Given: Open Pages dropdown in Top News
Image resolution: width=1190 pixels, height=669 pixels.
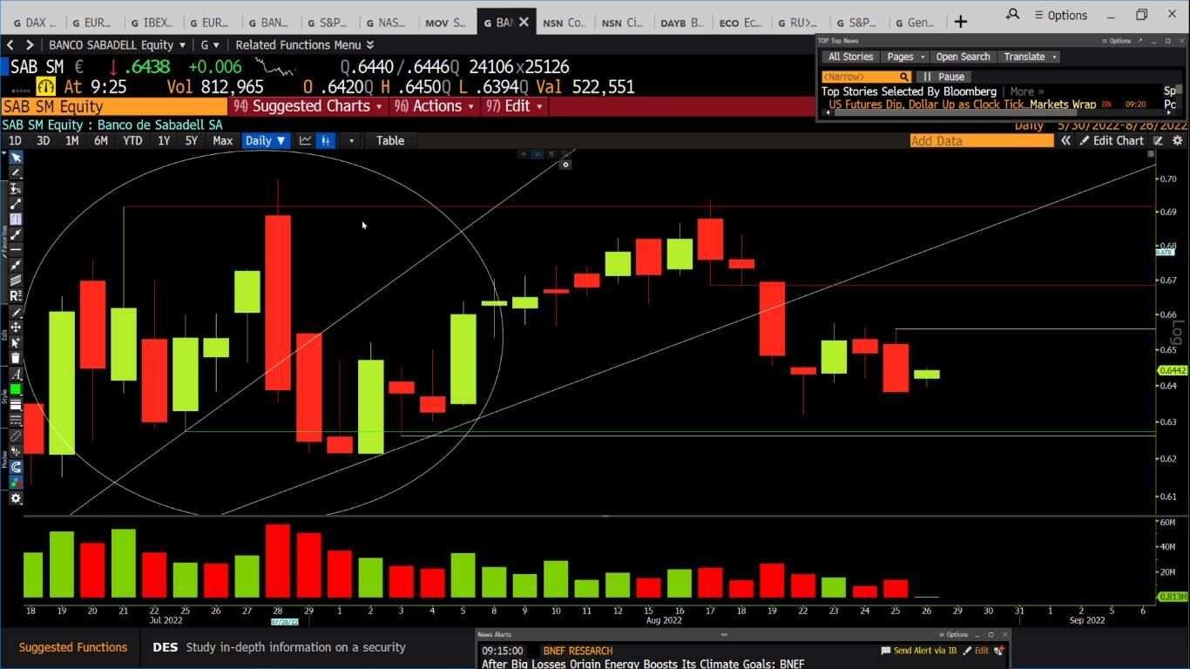Looking at the screenshot, I should (904, 57).
